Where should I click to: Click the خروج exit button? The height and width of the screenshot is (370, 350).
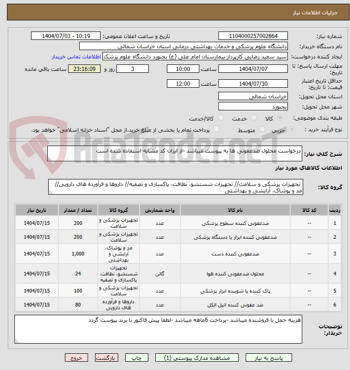[x=76, y=358]
